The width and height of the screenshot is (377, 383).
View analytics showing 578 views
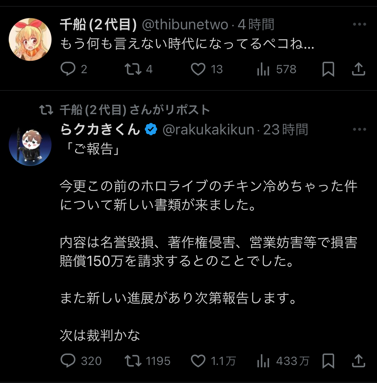point(263,69)
